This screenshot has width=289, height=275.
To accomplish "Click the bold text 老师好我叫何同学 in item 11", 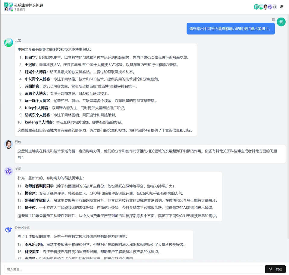I will coord(39,186).
